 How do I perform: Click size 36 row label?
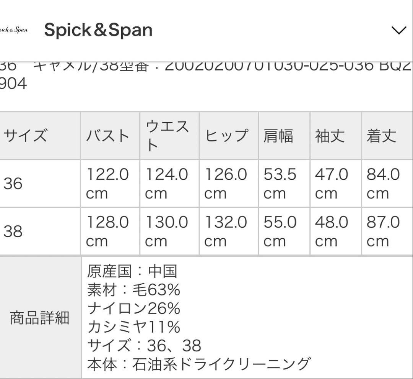pyautogui.click(x=11, y=183)
